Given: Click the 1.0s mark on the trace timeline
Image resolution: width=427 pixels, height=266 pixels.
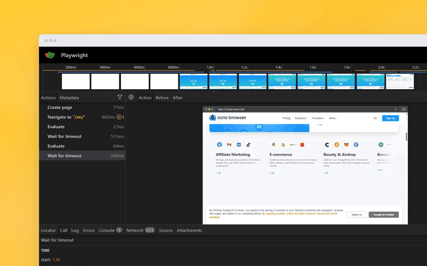Looking at the screenshot, I should (x=210, y=67).
